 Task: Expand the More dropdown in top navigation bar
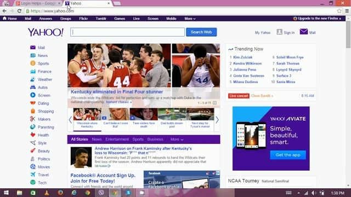point(190,19)
